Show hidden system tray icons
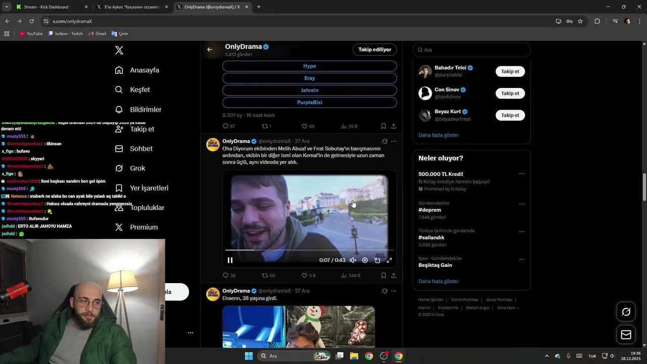Viewport: 647px width, 364px height. [x=546, y=356]
